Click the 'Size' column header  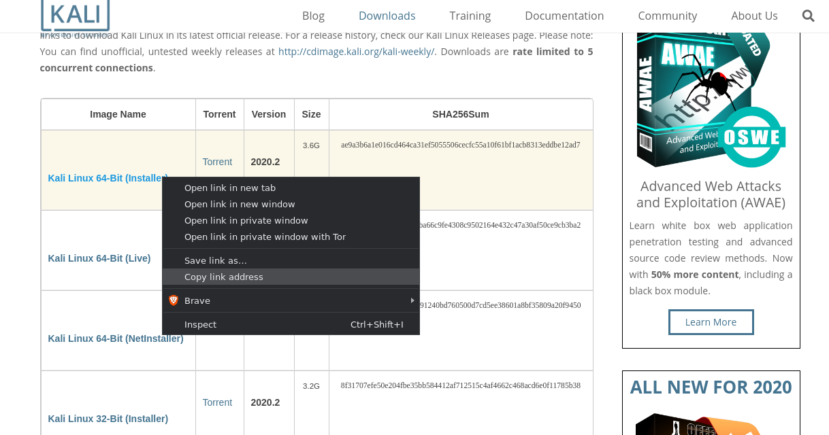point(311,114)
